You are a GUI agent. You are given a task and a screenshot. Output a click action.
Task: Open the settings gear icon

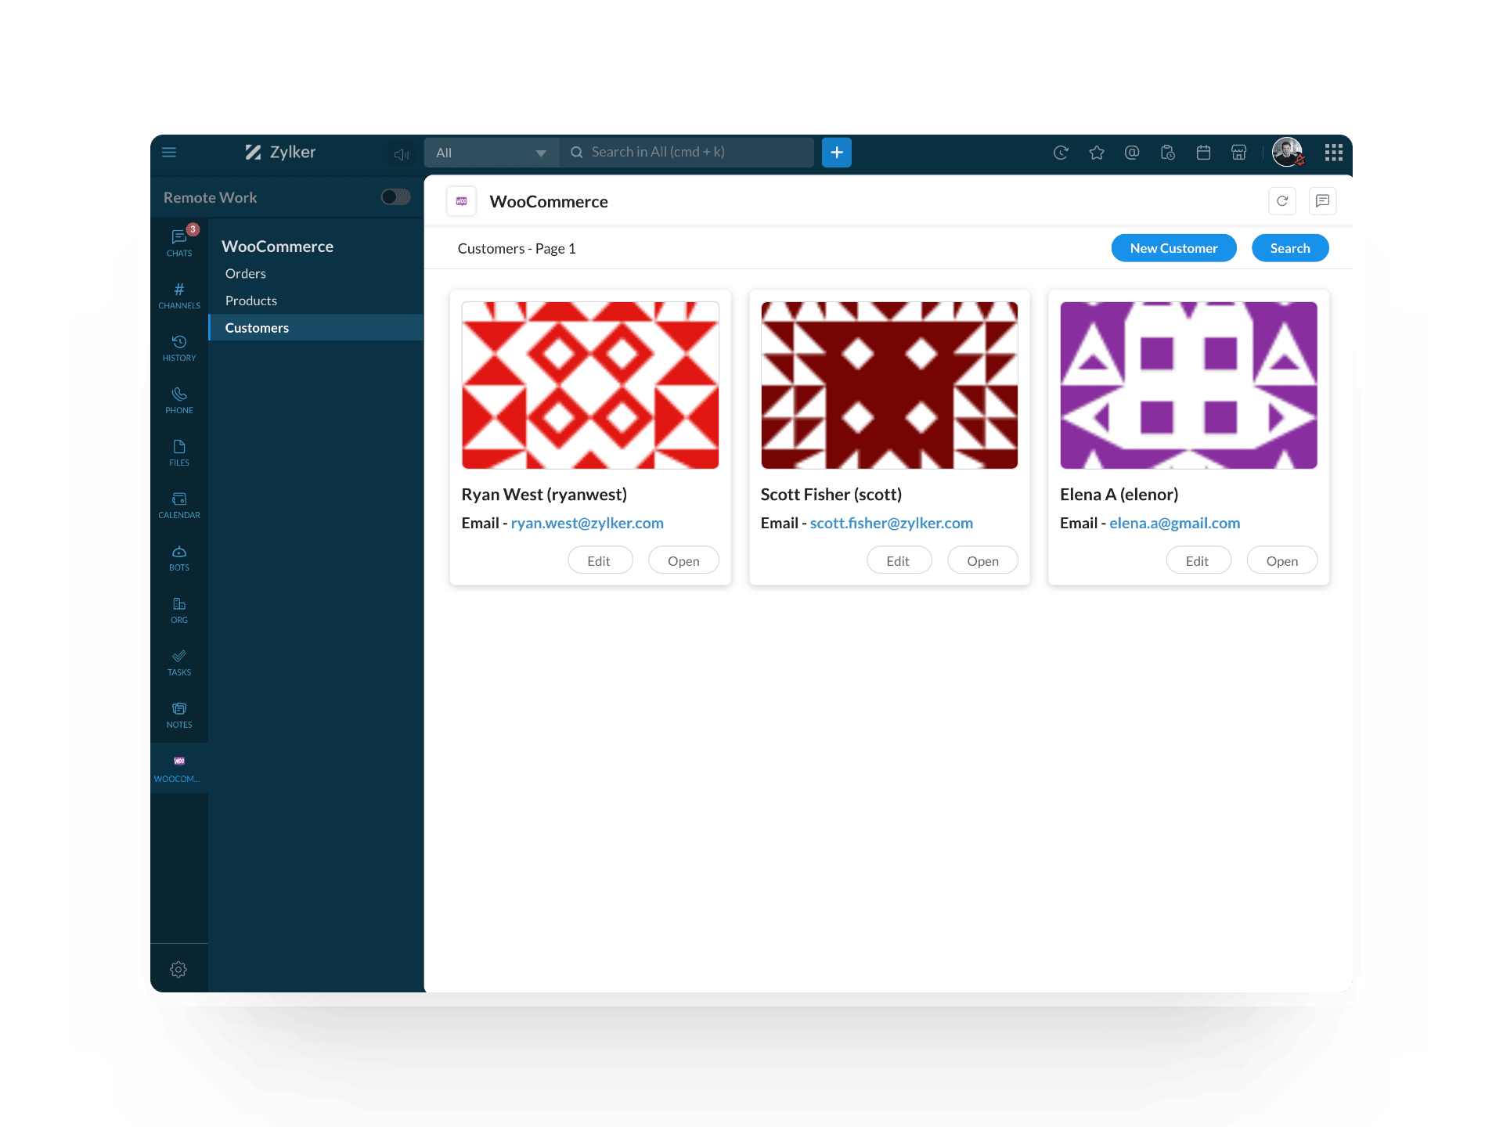click(178, 969)
